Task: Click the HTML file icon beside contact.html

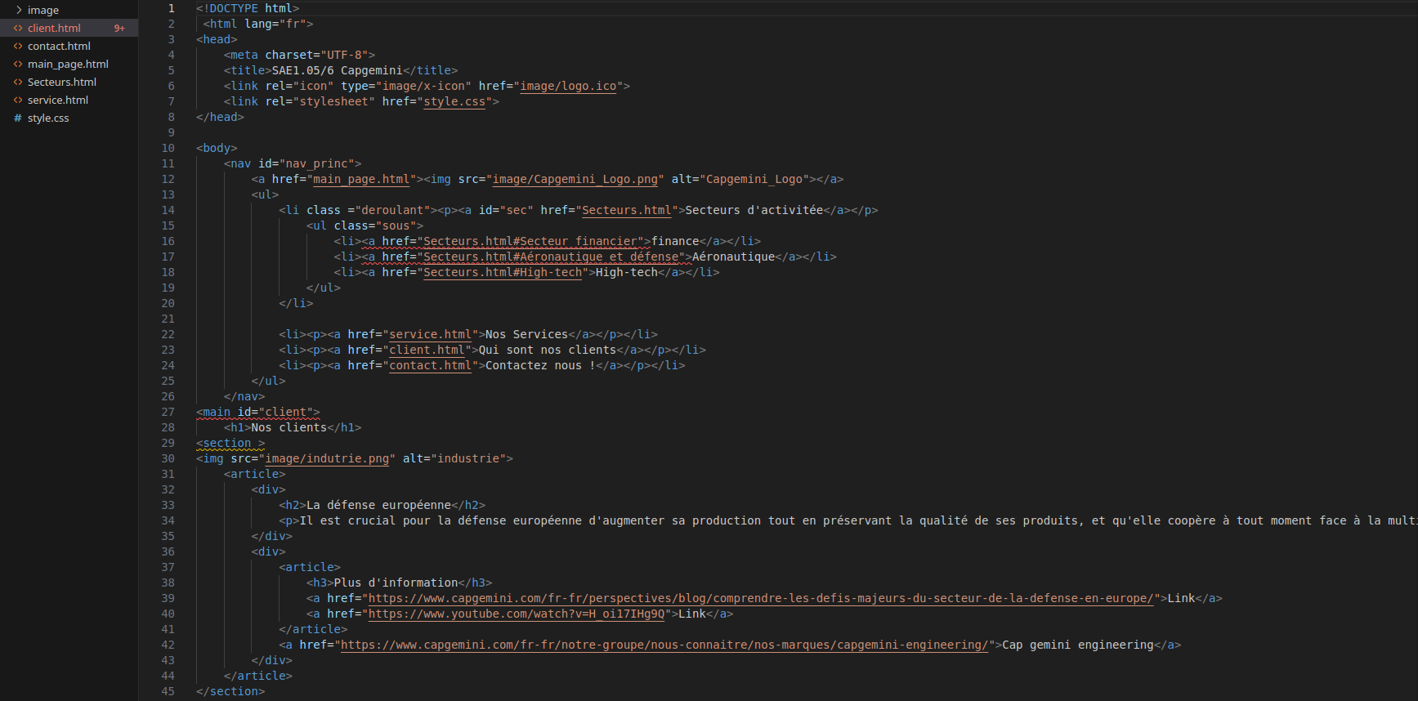Action: click(x=18, y=46)
